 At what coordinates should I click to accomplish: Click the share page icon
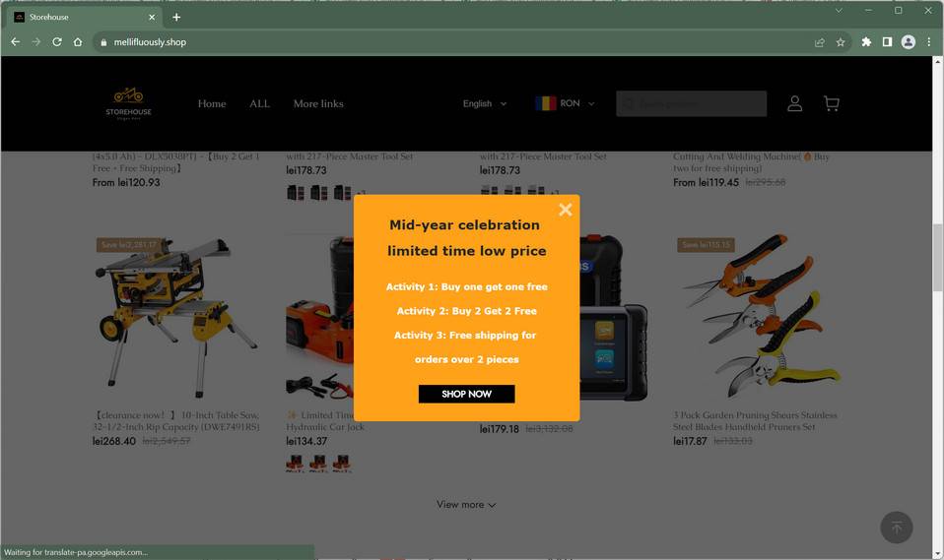[x=820, y=42]
